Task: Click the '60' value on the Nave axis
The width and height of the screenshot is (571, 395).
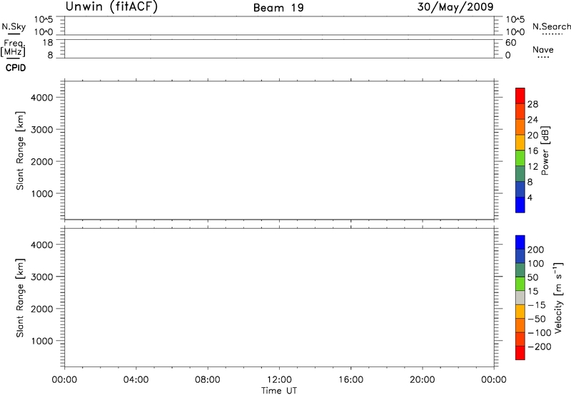Action: point(510,43)
